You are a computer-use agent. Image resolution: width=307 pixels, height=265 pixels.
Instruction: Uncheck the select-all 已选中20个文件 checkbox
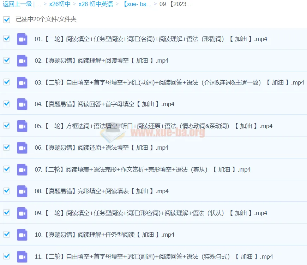tap(7, 19)
